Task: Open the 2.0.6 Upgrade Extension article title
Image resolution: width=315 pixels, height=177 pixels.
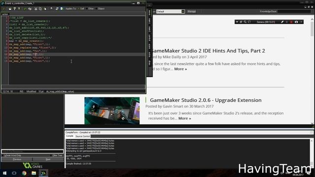Action: (206, 100)
